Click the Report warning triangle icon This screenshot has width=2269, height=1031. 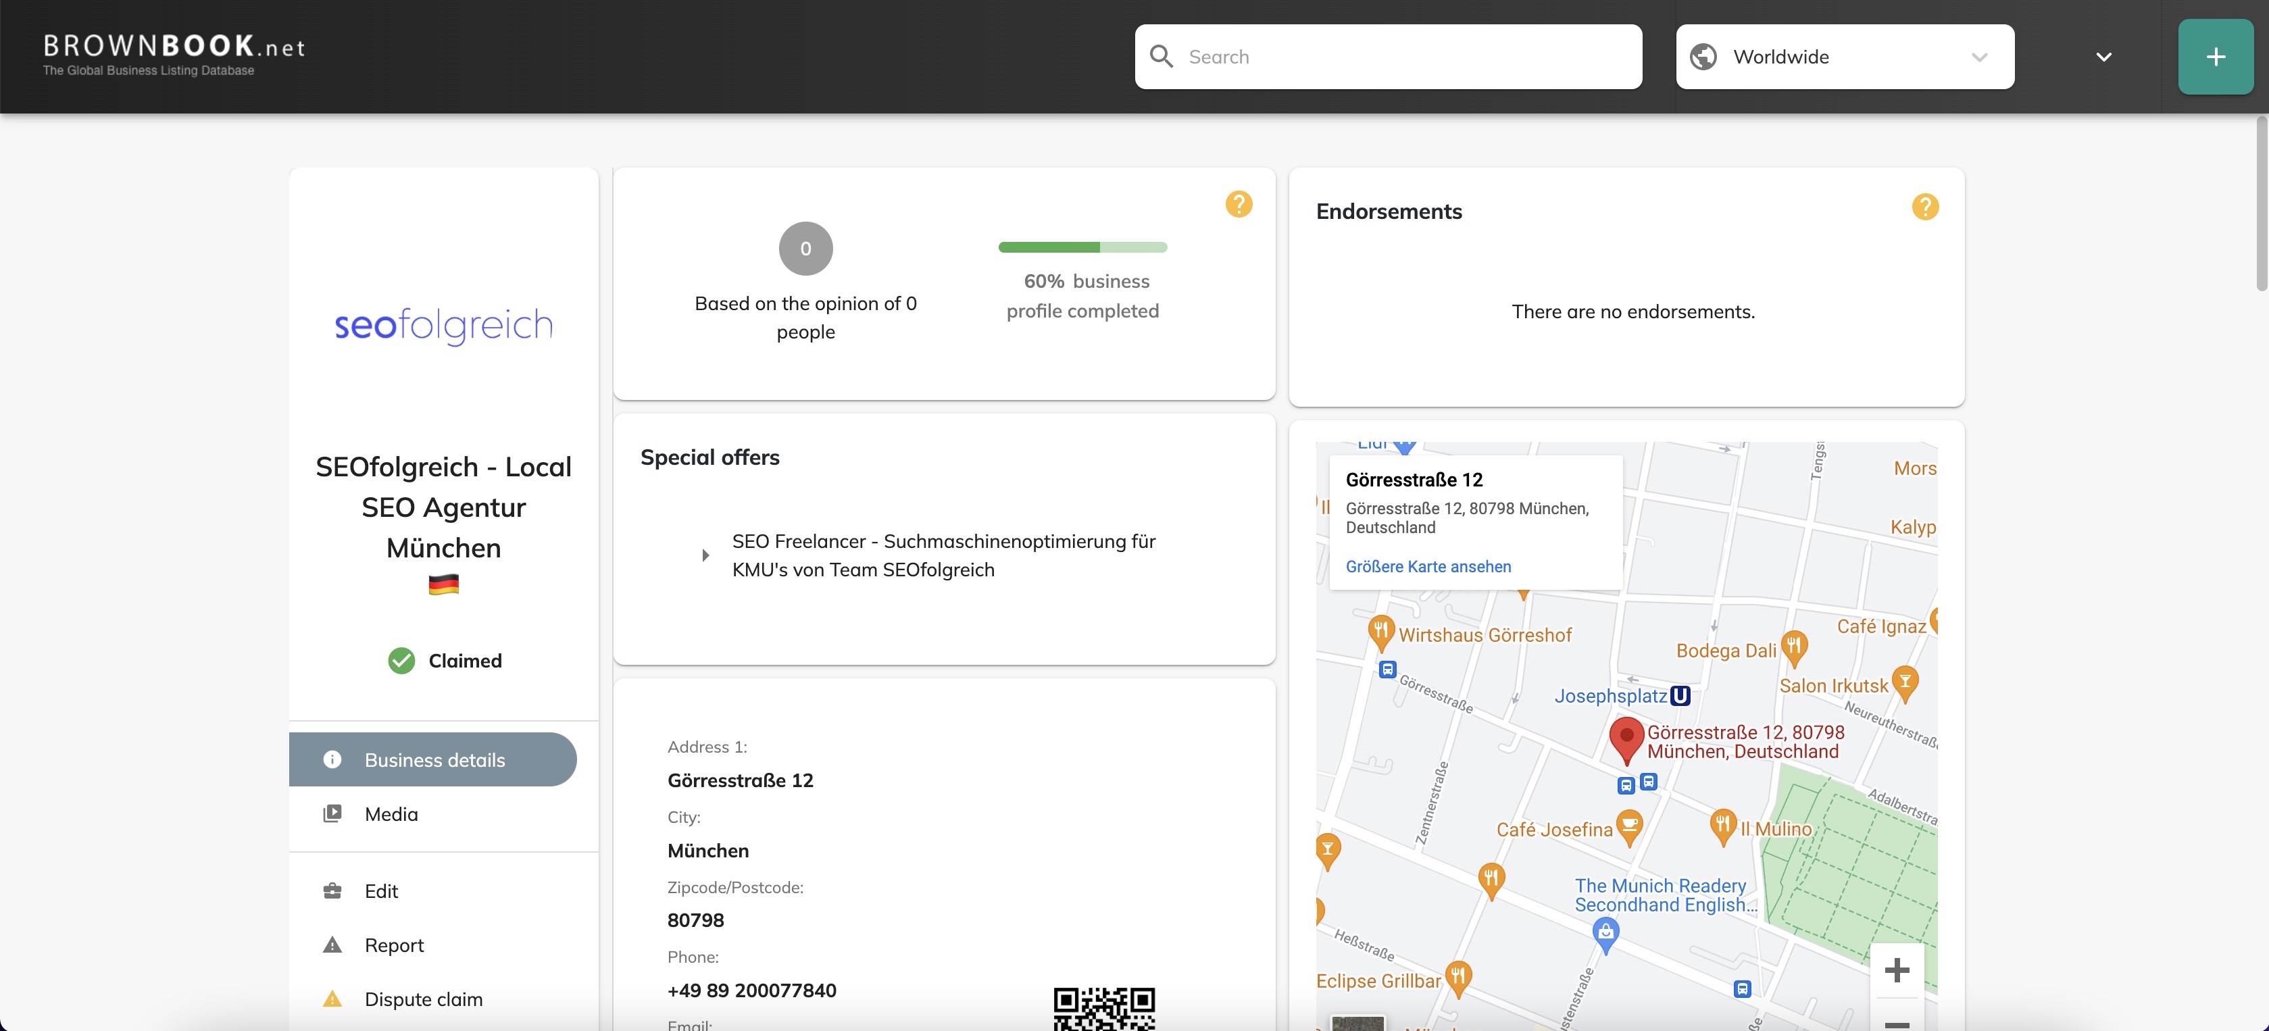point(332,945)
